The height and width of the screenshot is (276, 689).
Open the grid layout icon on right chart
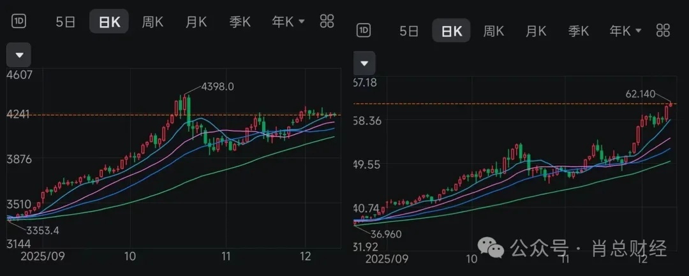tap(663, 30)
